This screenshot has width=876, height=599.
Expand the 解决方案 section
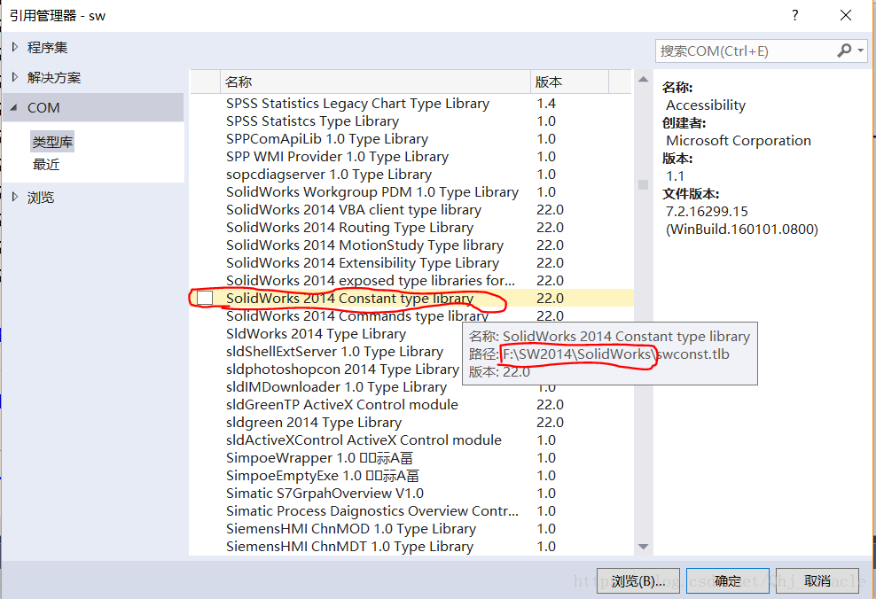click(15, 78)
